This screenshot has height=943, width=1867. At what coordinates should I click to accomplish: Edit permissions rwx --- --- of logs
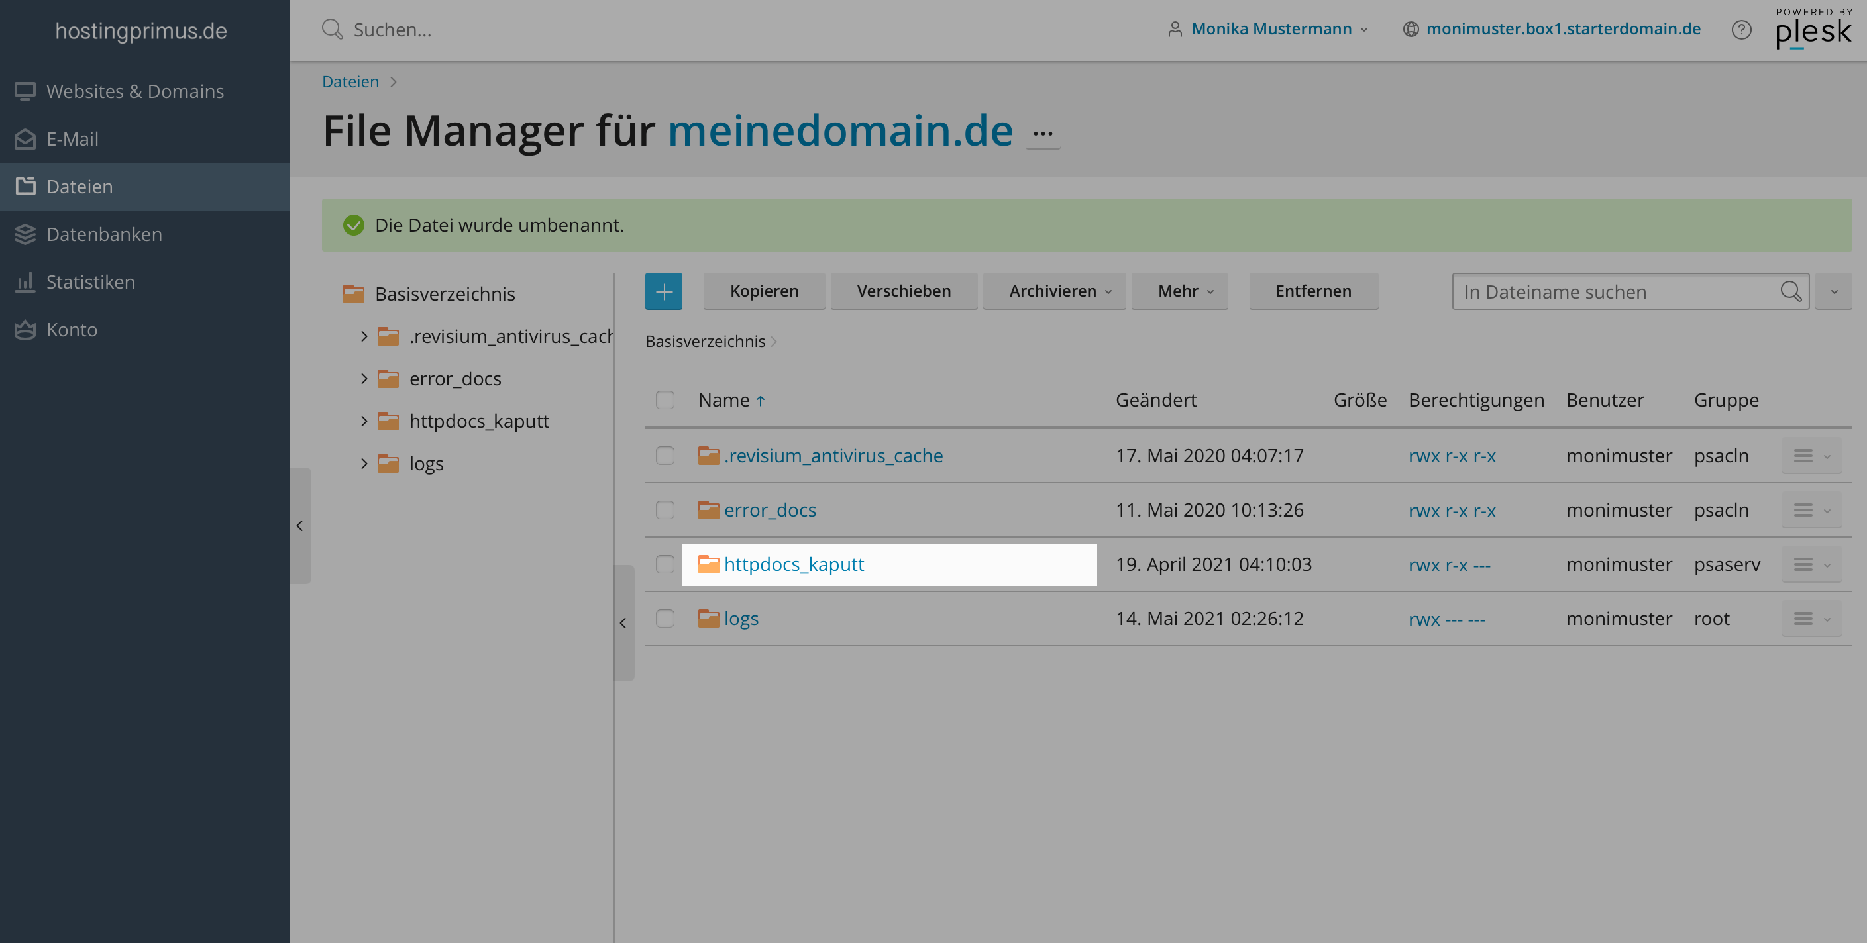point(1446,619)
